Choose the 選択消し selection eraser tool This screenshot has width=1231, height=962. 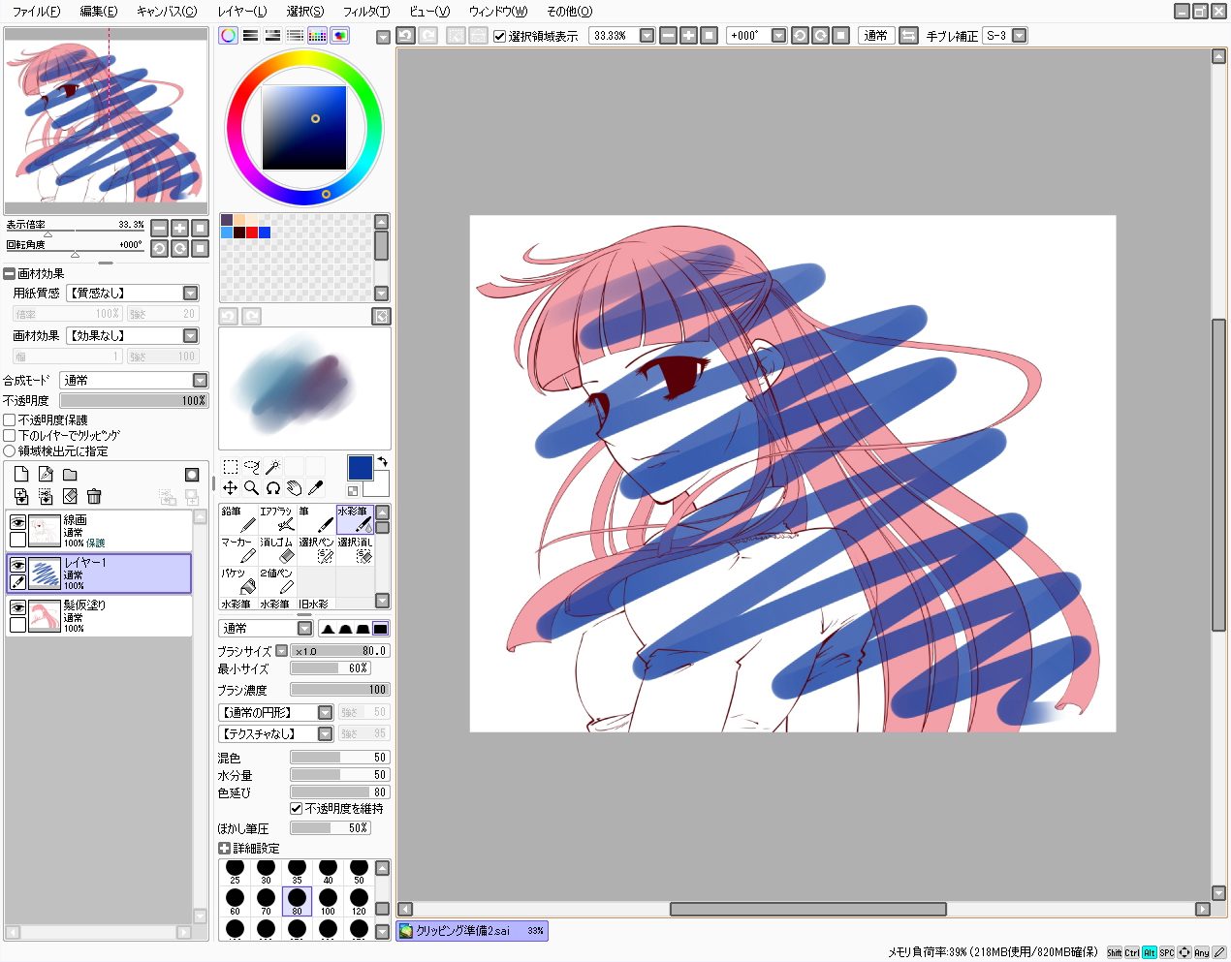tap(355, 550)
